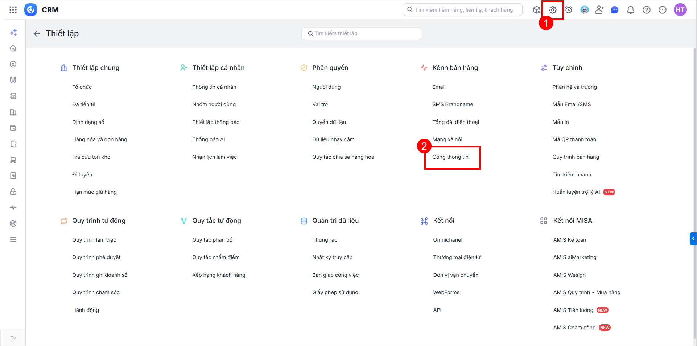This screenshot has width=697, height=346.
Task: Open Xếp hạng khách hàng
Action: (219, 275)
